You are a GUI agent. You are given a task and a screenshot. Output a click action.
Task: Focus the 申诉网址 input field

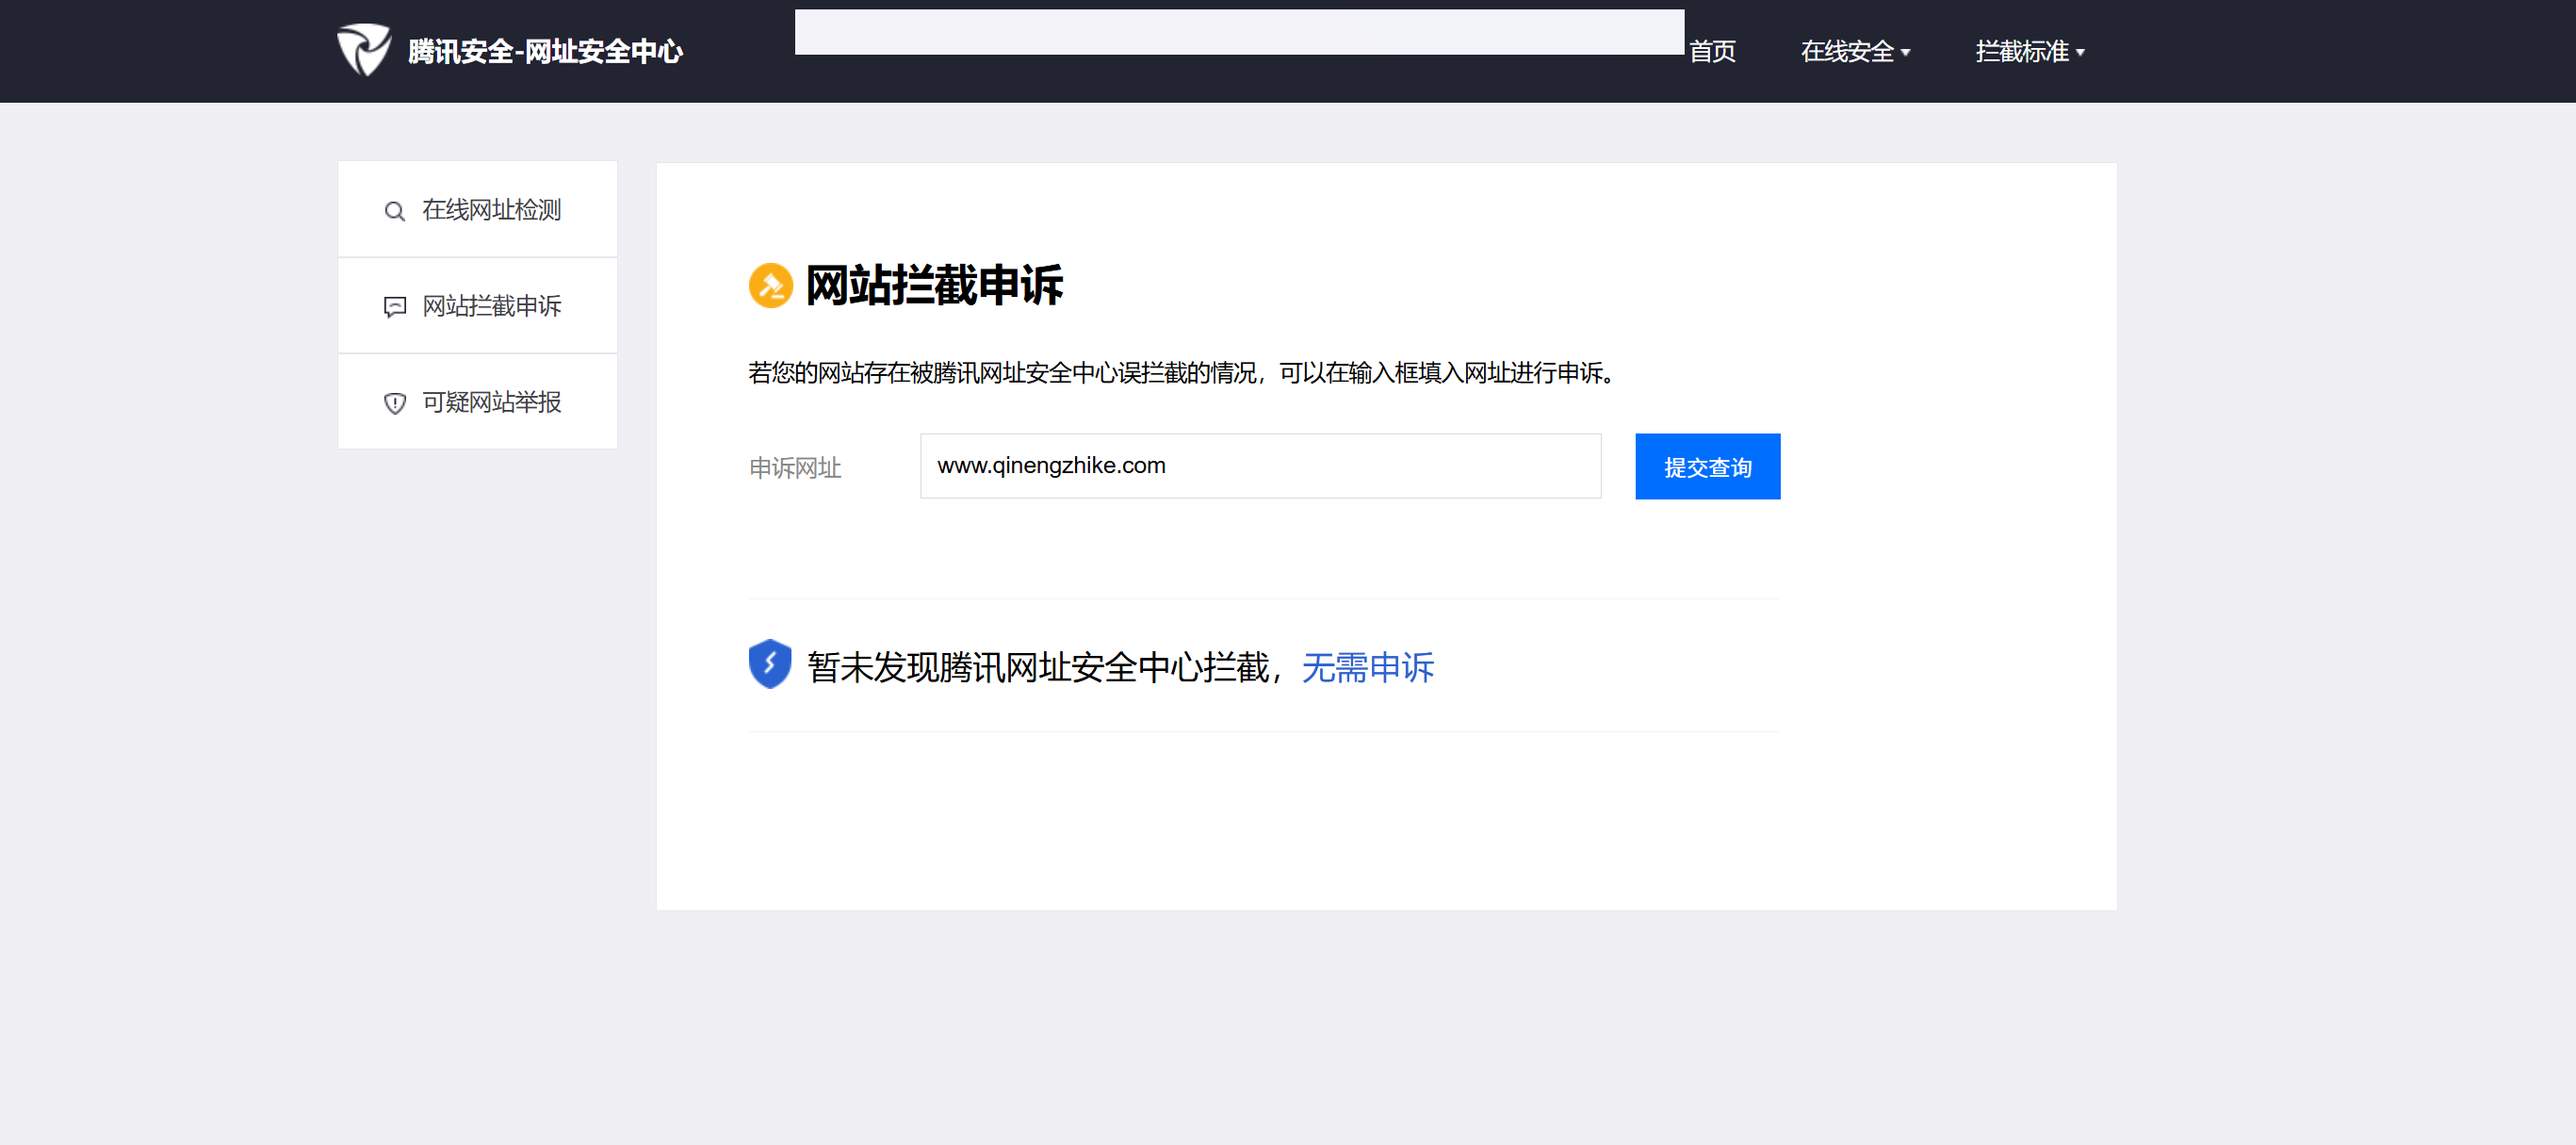coord(1259,466)
